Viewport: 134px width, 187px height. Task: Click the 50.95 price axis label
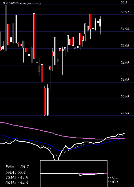coord(125,96)
